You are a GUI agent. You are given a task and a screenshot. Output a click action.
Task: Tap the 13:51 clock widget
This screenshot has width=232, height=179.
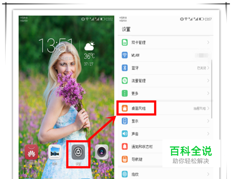pos(56,45)
